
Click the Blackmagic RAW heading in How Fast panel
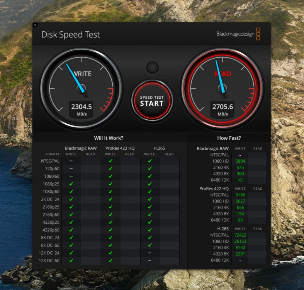pos(213,149)
